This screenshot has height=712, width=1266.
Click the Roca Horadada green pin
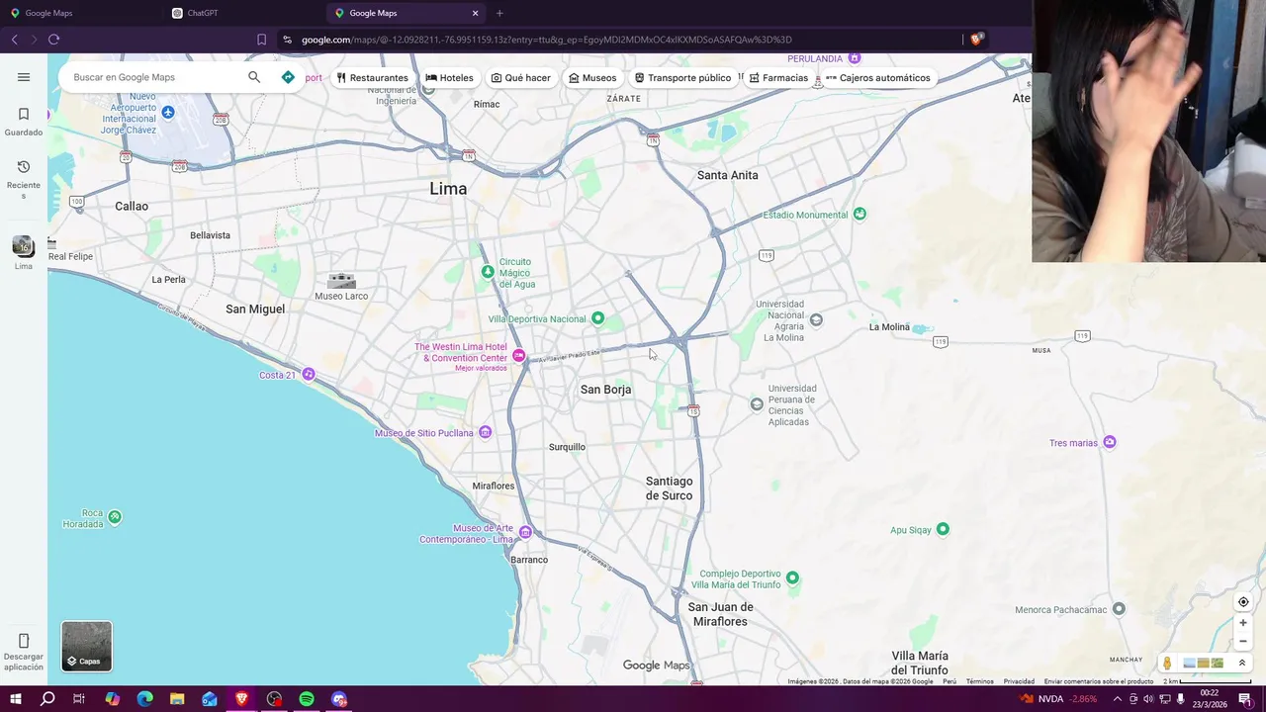click(115, 516)
